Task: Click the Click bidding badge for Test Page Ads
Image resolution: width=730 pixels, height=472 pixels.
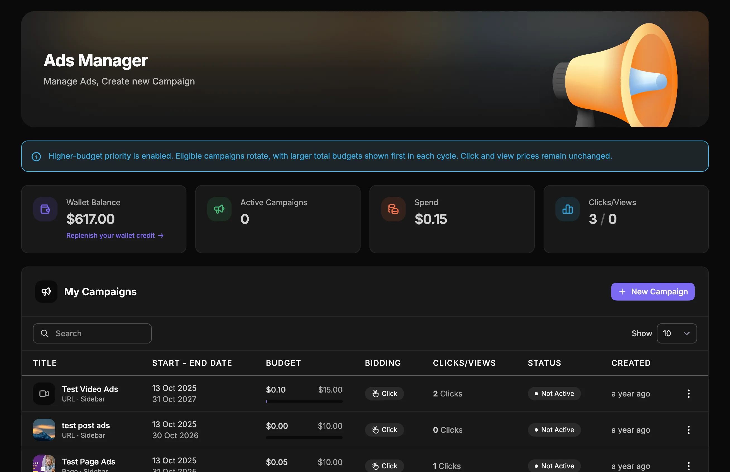Action: [x=384, y=466]
